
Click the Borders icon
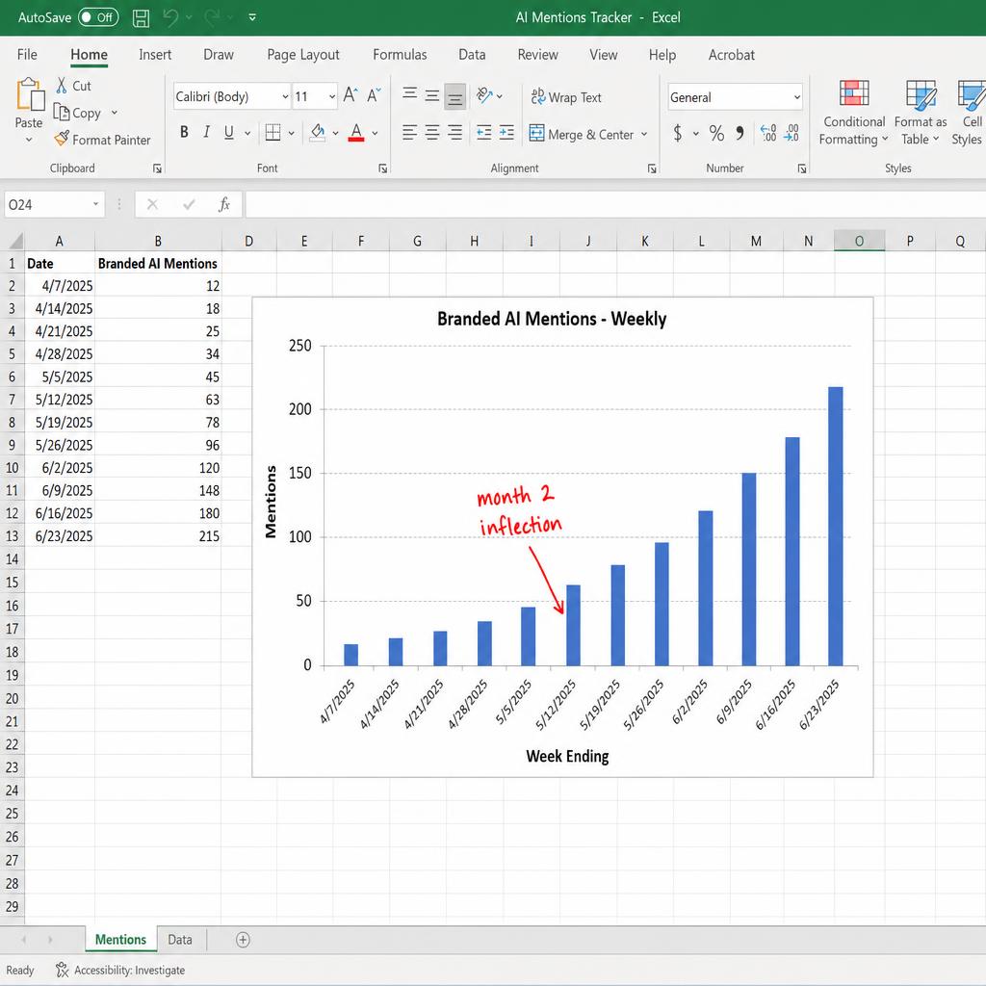click(x=272, y=132)
